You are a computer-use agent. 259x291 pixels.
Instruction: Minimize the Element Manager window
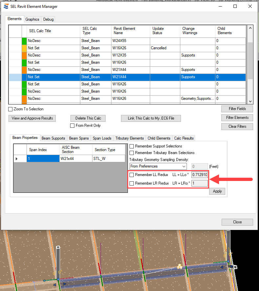pyautogui.click(x=220, y=6)
